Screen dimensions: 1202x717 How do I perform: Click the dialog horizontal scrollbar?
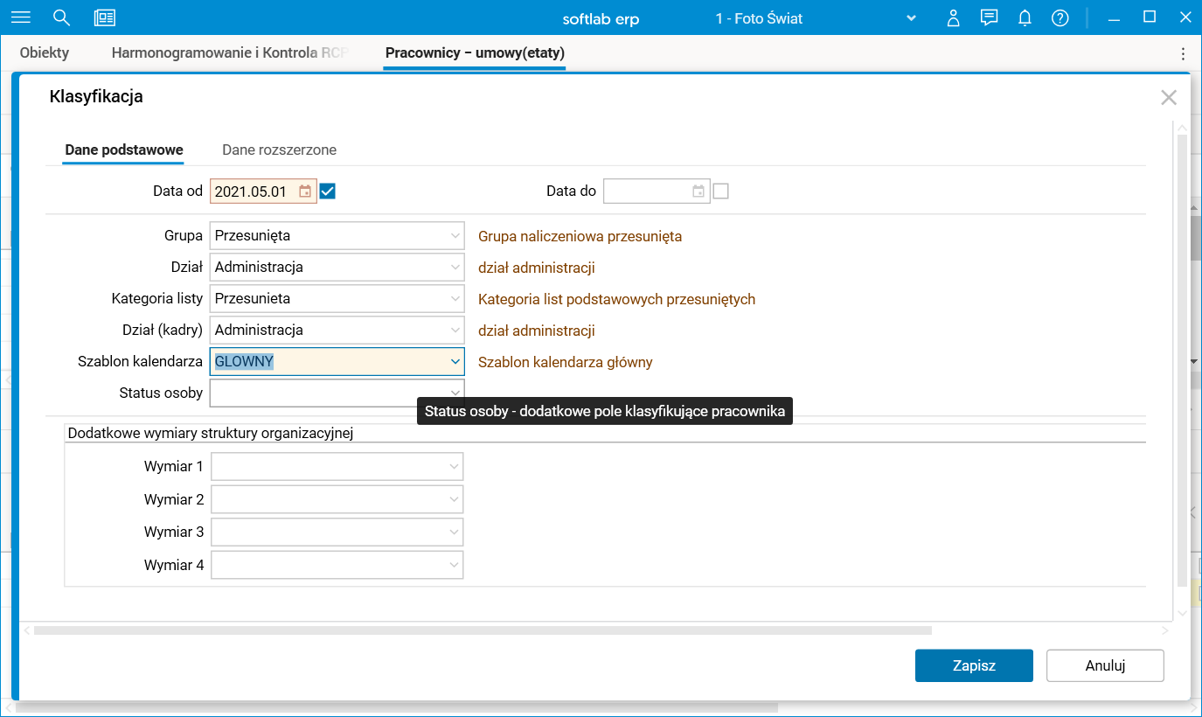(483, 630)
